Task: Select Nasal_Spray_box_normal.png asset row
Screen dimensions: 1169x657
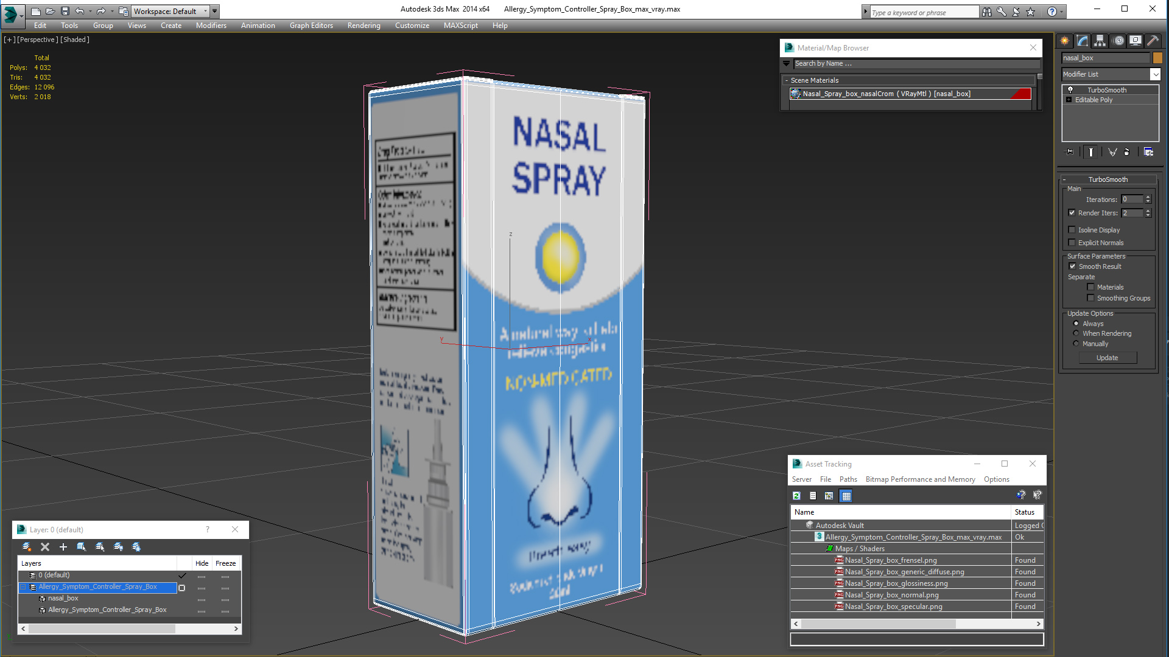Action: tap(891, 595)
